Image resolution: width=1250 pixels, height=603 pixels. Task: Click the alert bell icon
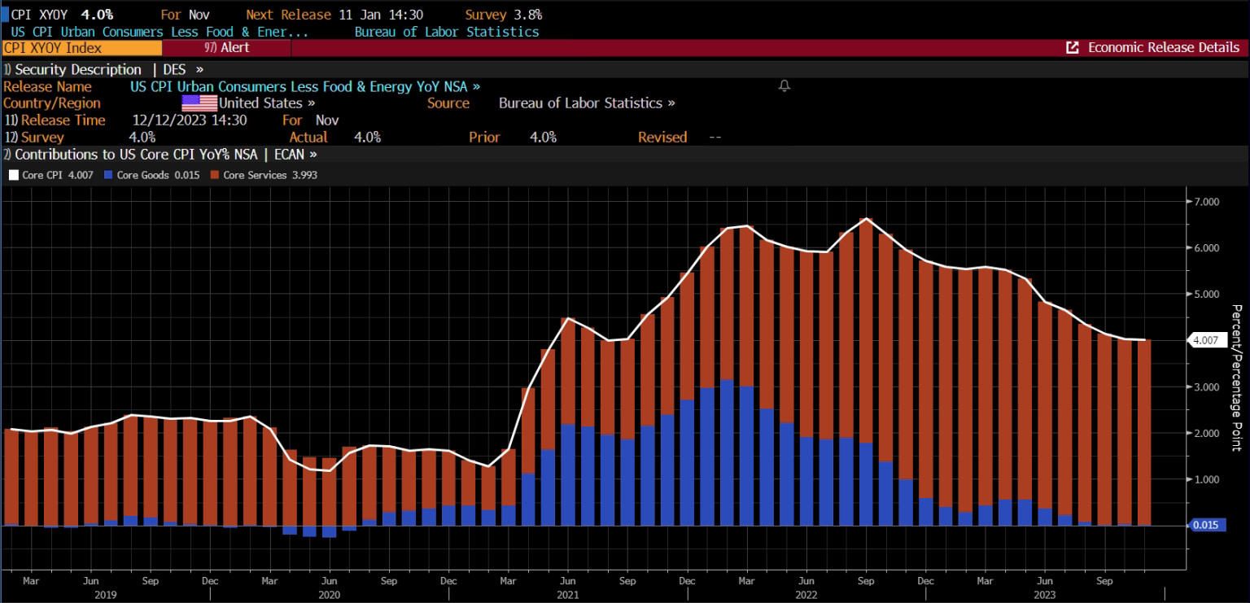pos(785,86)
